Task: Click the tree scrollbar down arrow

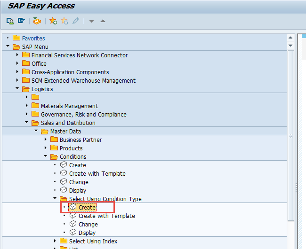Action: coord(290,46)
